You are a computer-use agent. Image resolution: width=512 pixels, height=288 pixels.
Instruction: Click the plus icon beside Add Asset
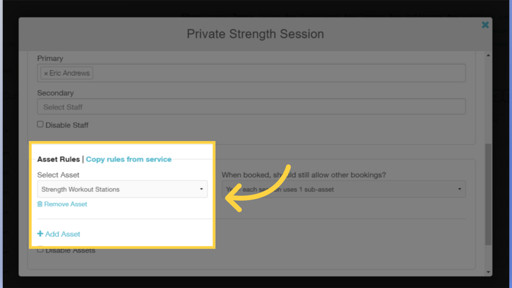tap(40, 234)
